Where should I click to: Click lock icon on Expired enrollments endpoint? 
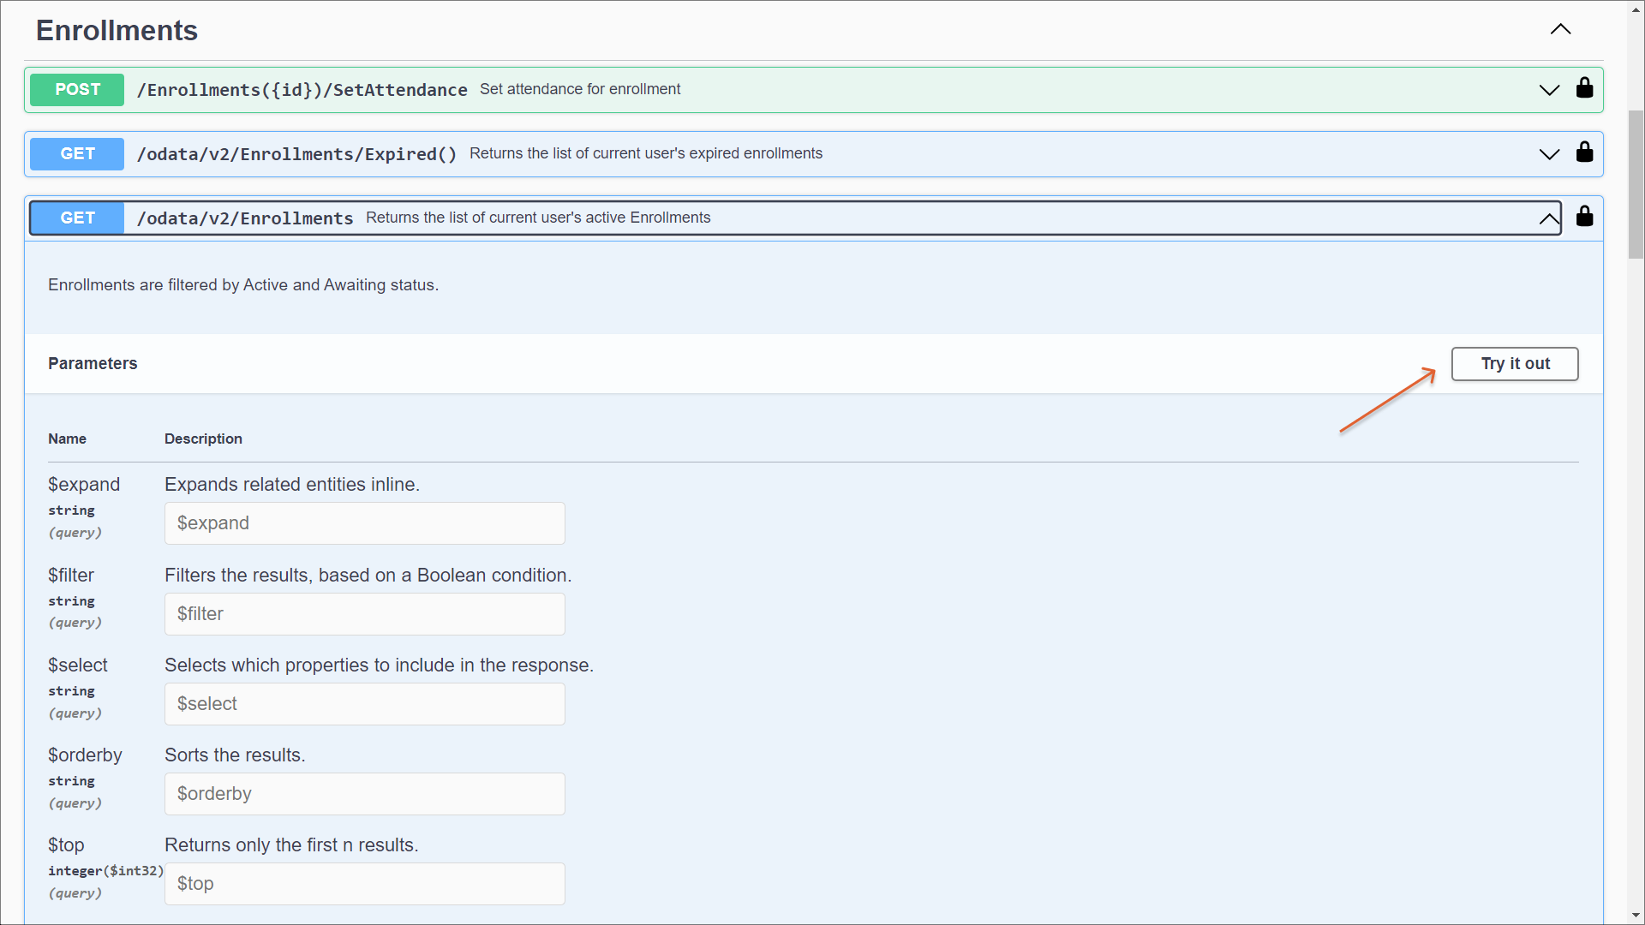coord(1584,152)
